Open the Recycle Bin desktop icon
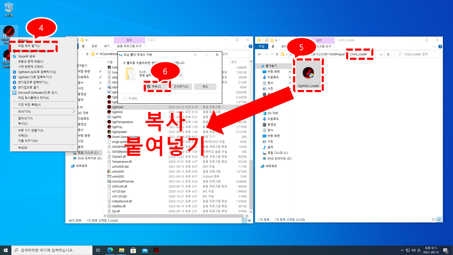 (9, 10)
